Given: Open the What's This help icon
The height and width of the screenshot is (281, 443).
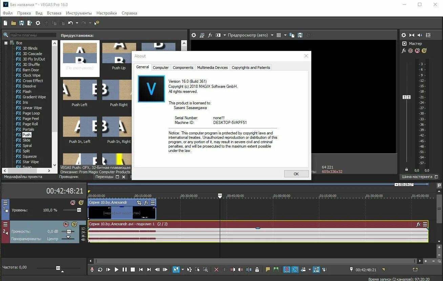Looking at the screenshot, I should pos(97,23).
